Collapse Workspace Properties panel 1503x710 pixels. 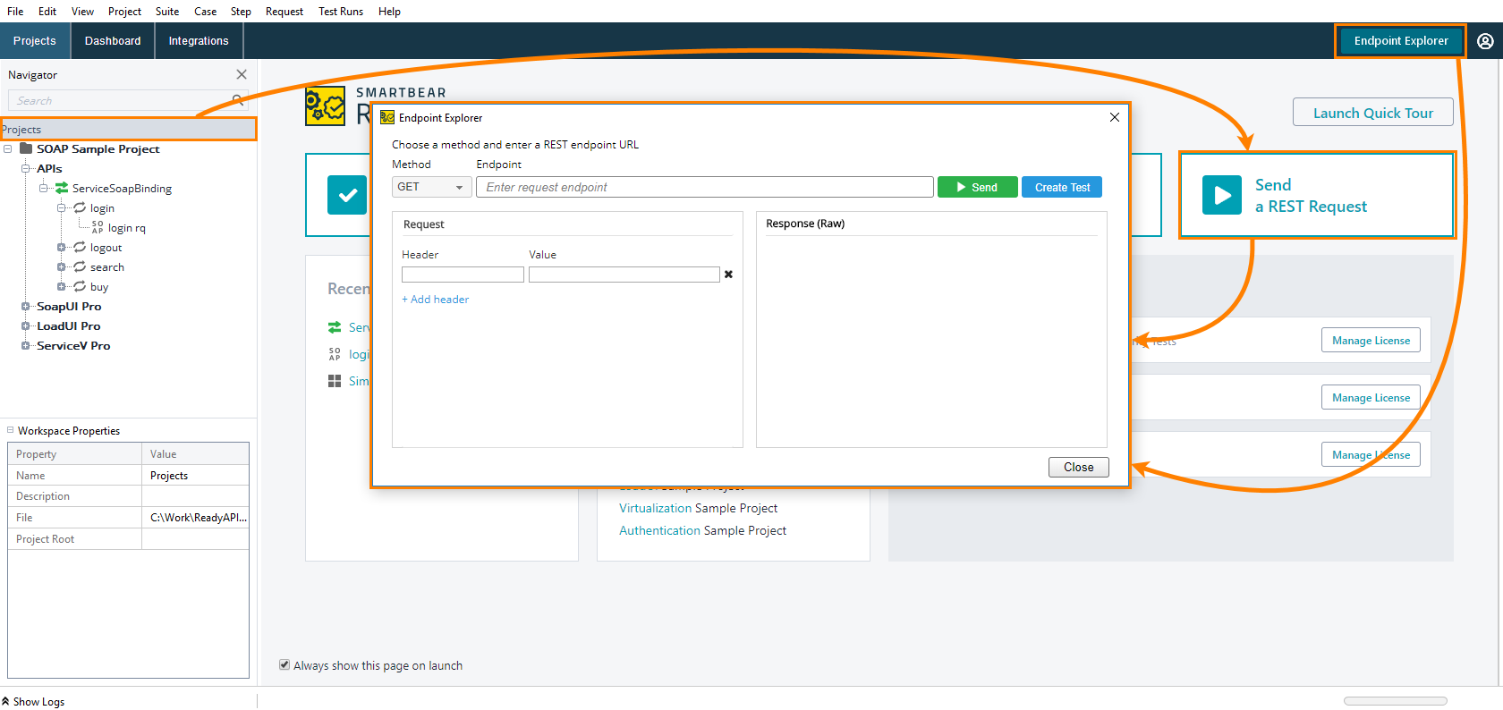pos(11,429)
